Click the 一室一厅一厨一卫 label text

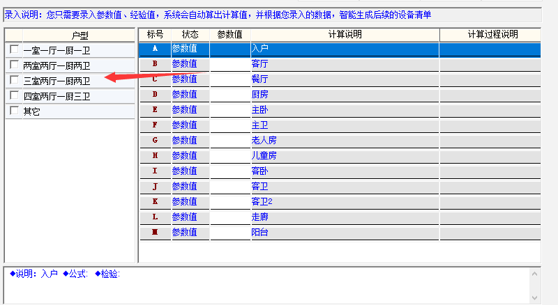56,50
